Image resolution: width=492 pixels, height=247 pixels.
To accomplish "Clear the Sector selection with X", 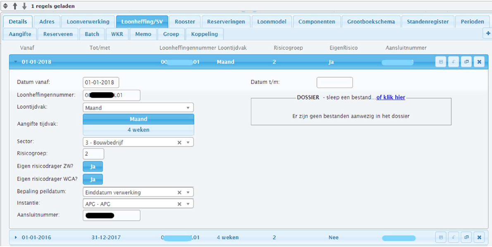I will (x=179, y=142).
